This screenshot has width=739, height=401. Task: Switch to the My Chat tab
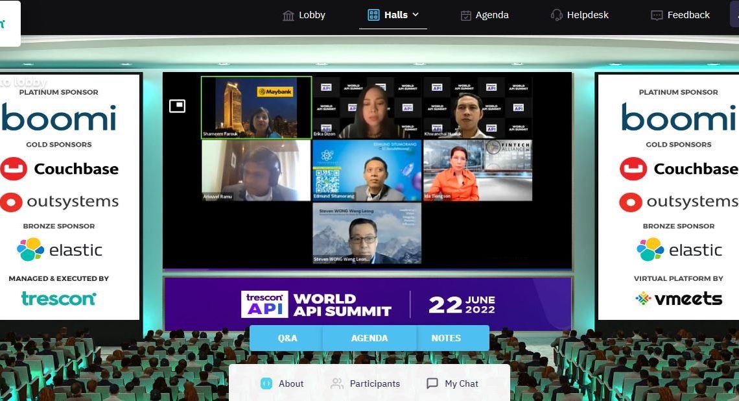coord(452,383)
